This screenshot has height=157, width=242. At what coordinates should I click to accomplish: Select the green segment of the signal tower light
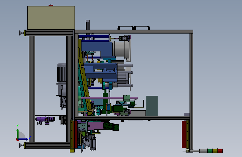210,151
